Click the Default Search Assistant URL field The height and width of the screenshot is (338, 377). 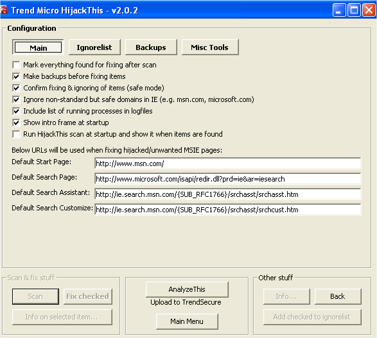(228, 194)
